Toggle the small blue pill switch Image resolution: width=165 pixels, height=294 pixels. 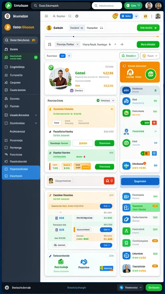(x=62, y=56)
